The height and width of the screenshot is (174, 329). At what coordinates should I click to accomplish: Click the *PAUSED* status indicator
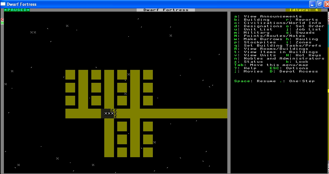coord(17,10)
